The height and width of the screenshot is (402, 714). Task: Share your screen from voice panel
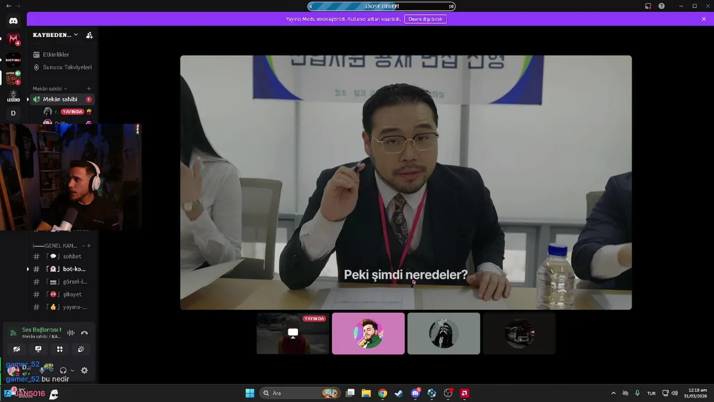point(38,349)
